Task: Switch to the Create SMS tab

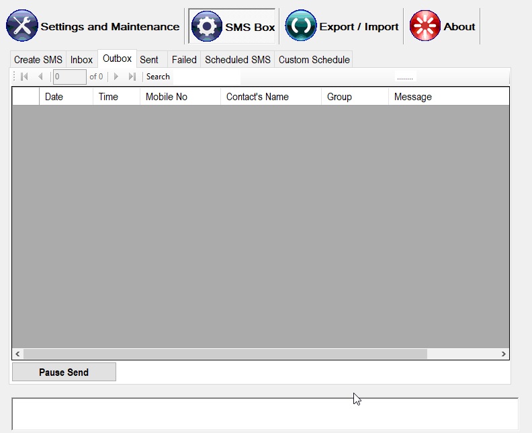Action: coord(38,60)
